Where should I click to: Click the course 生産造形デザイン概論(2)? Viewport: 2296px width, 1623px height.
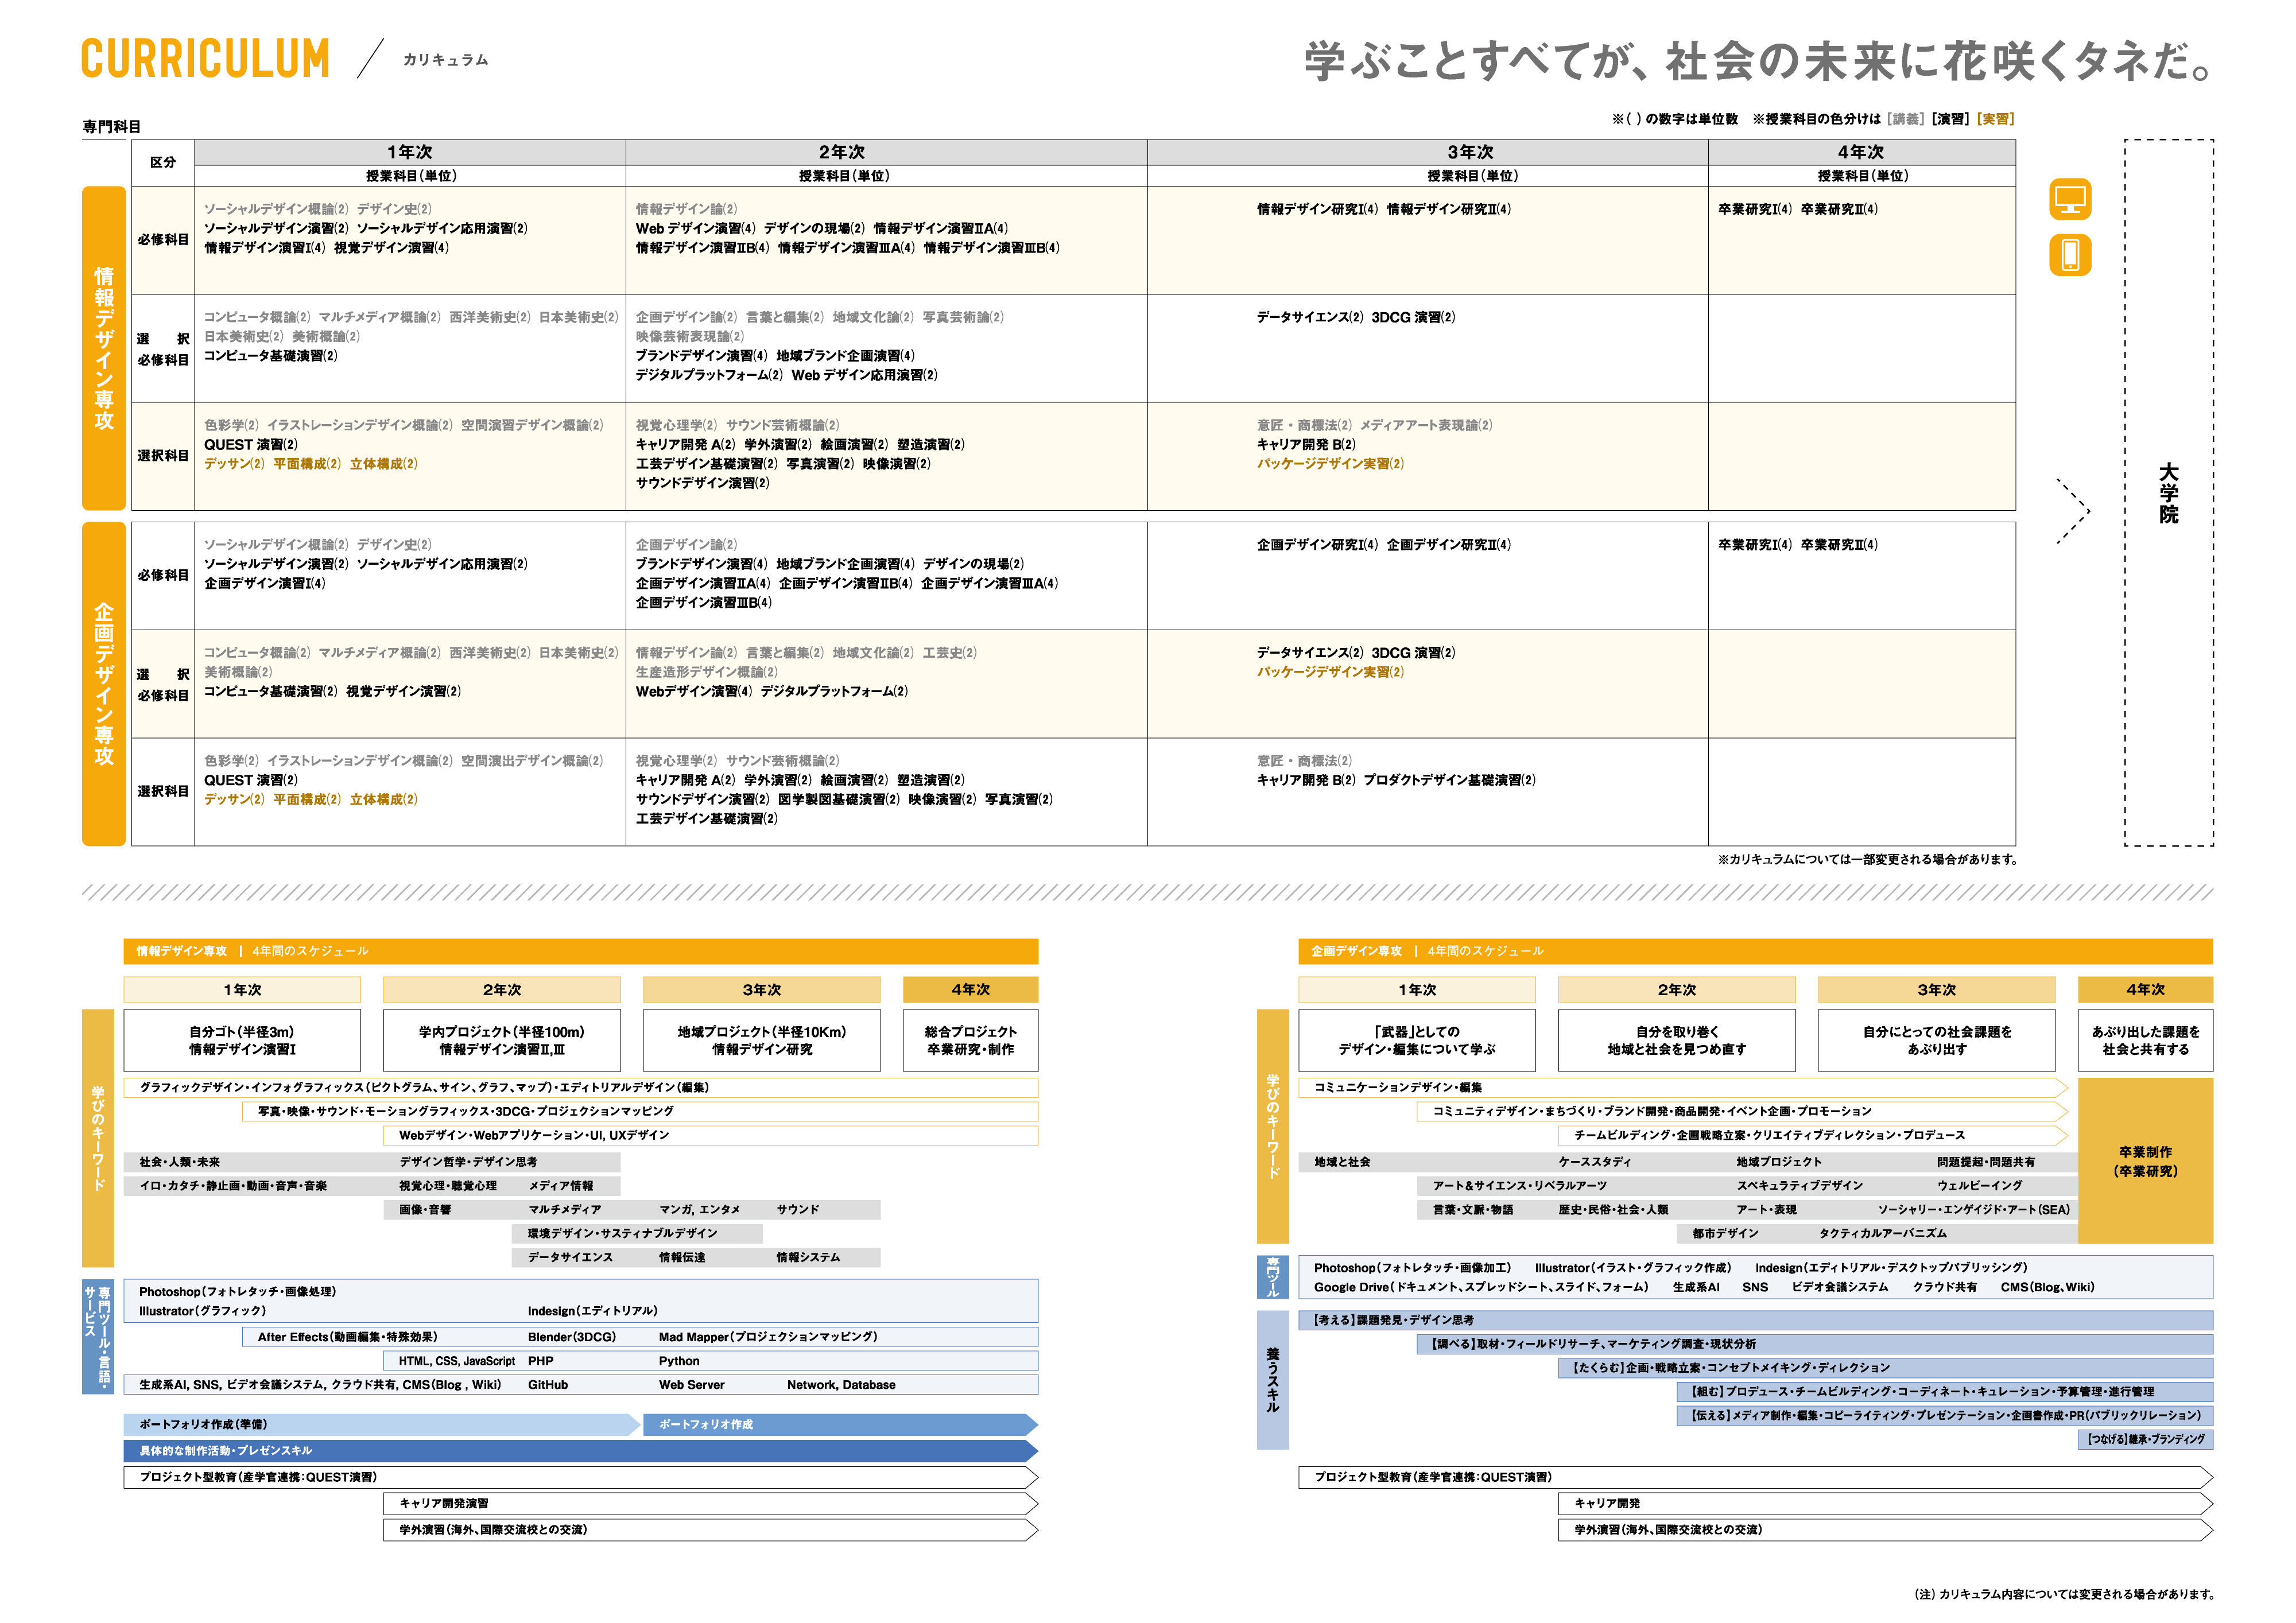[x=706, y=673]
